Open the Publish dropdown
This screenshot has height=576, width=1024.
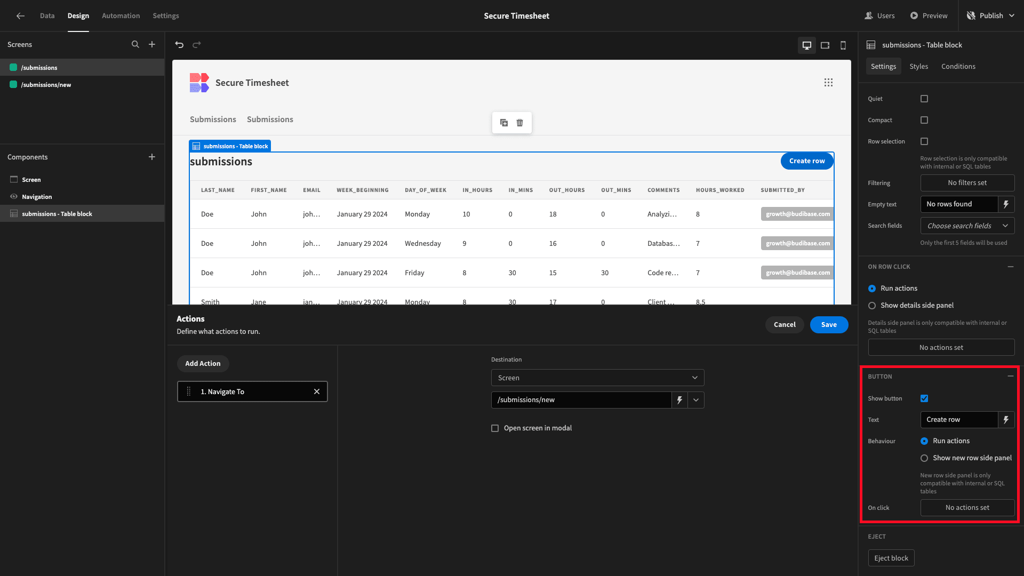(991, 16)
